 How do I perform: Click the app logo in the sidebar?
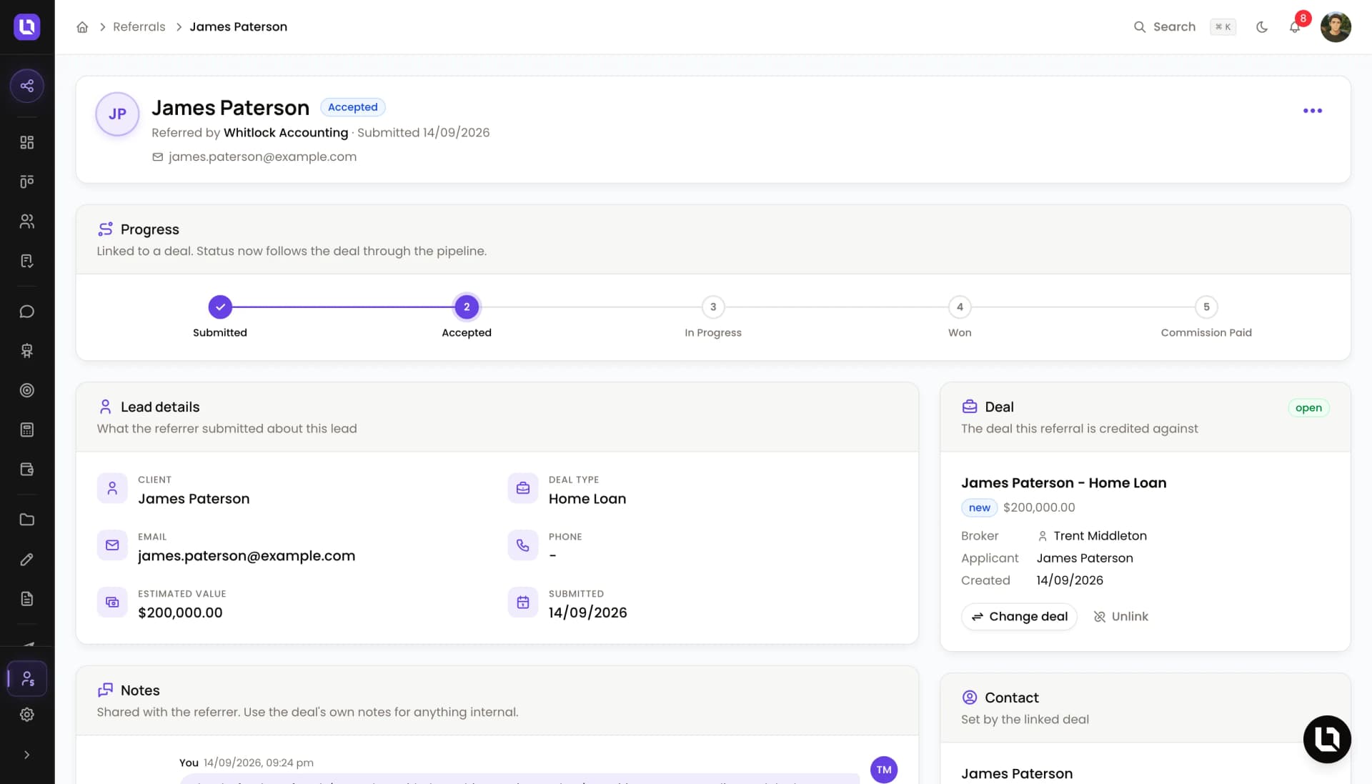pyautogui.click(x=27, y=26)
